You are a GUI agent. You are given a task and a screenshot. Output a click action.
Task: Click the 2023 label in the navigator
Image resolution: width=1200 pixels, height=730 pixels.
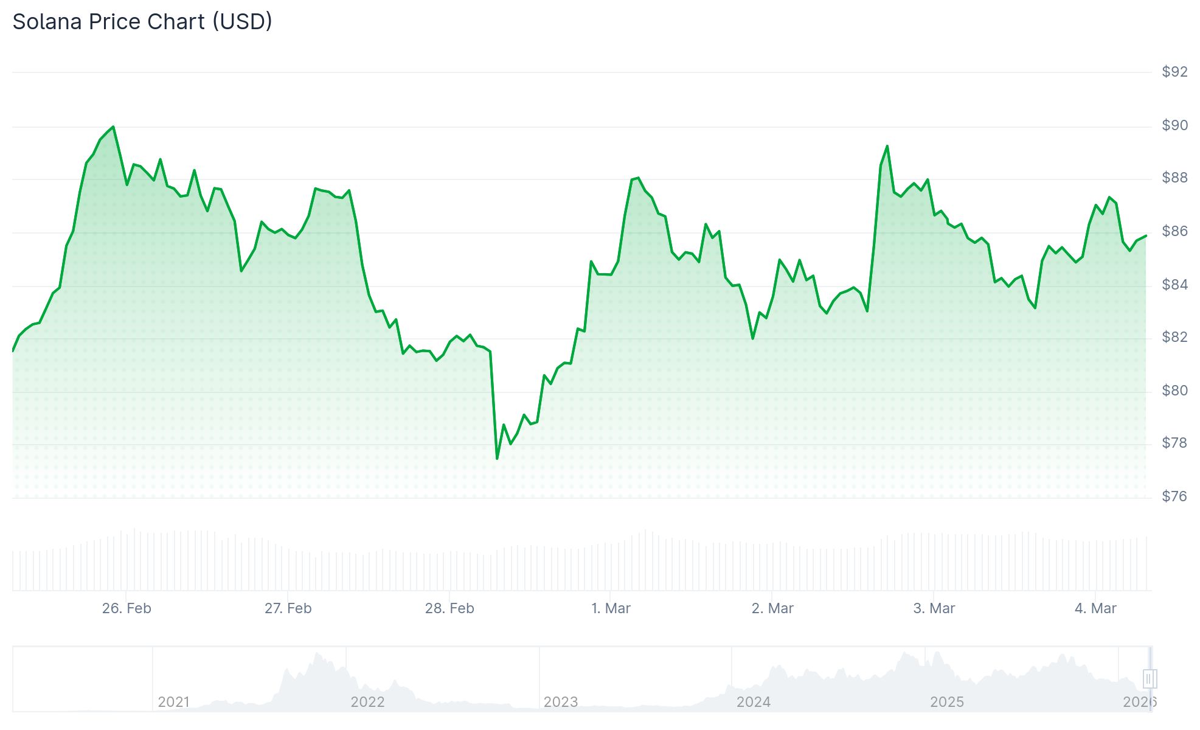pyautogui.click(x=560, y=702)
